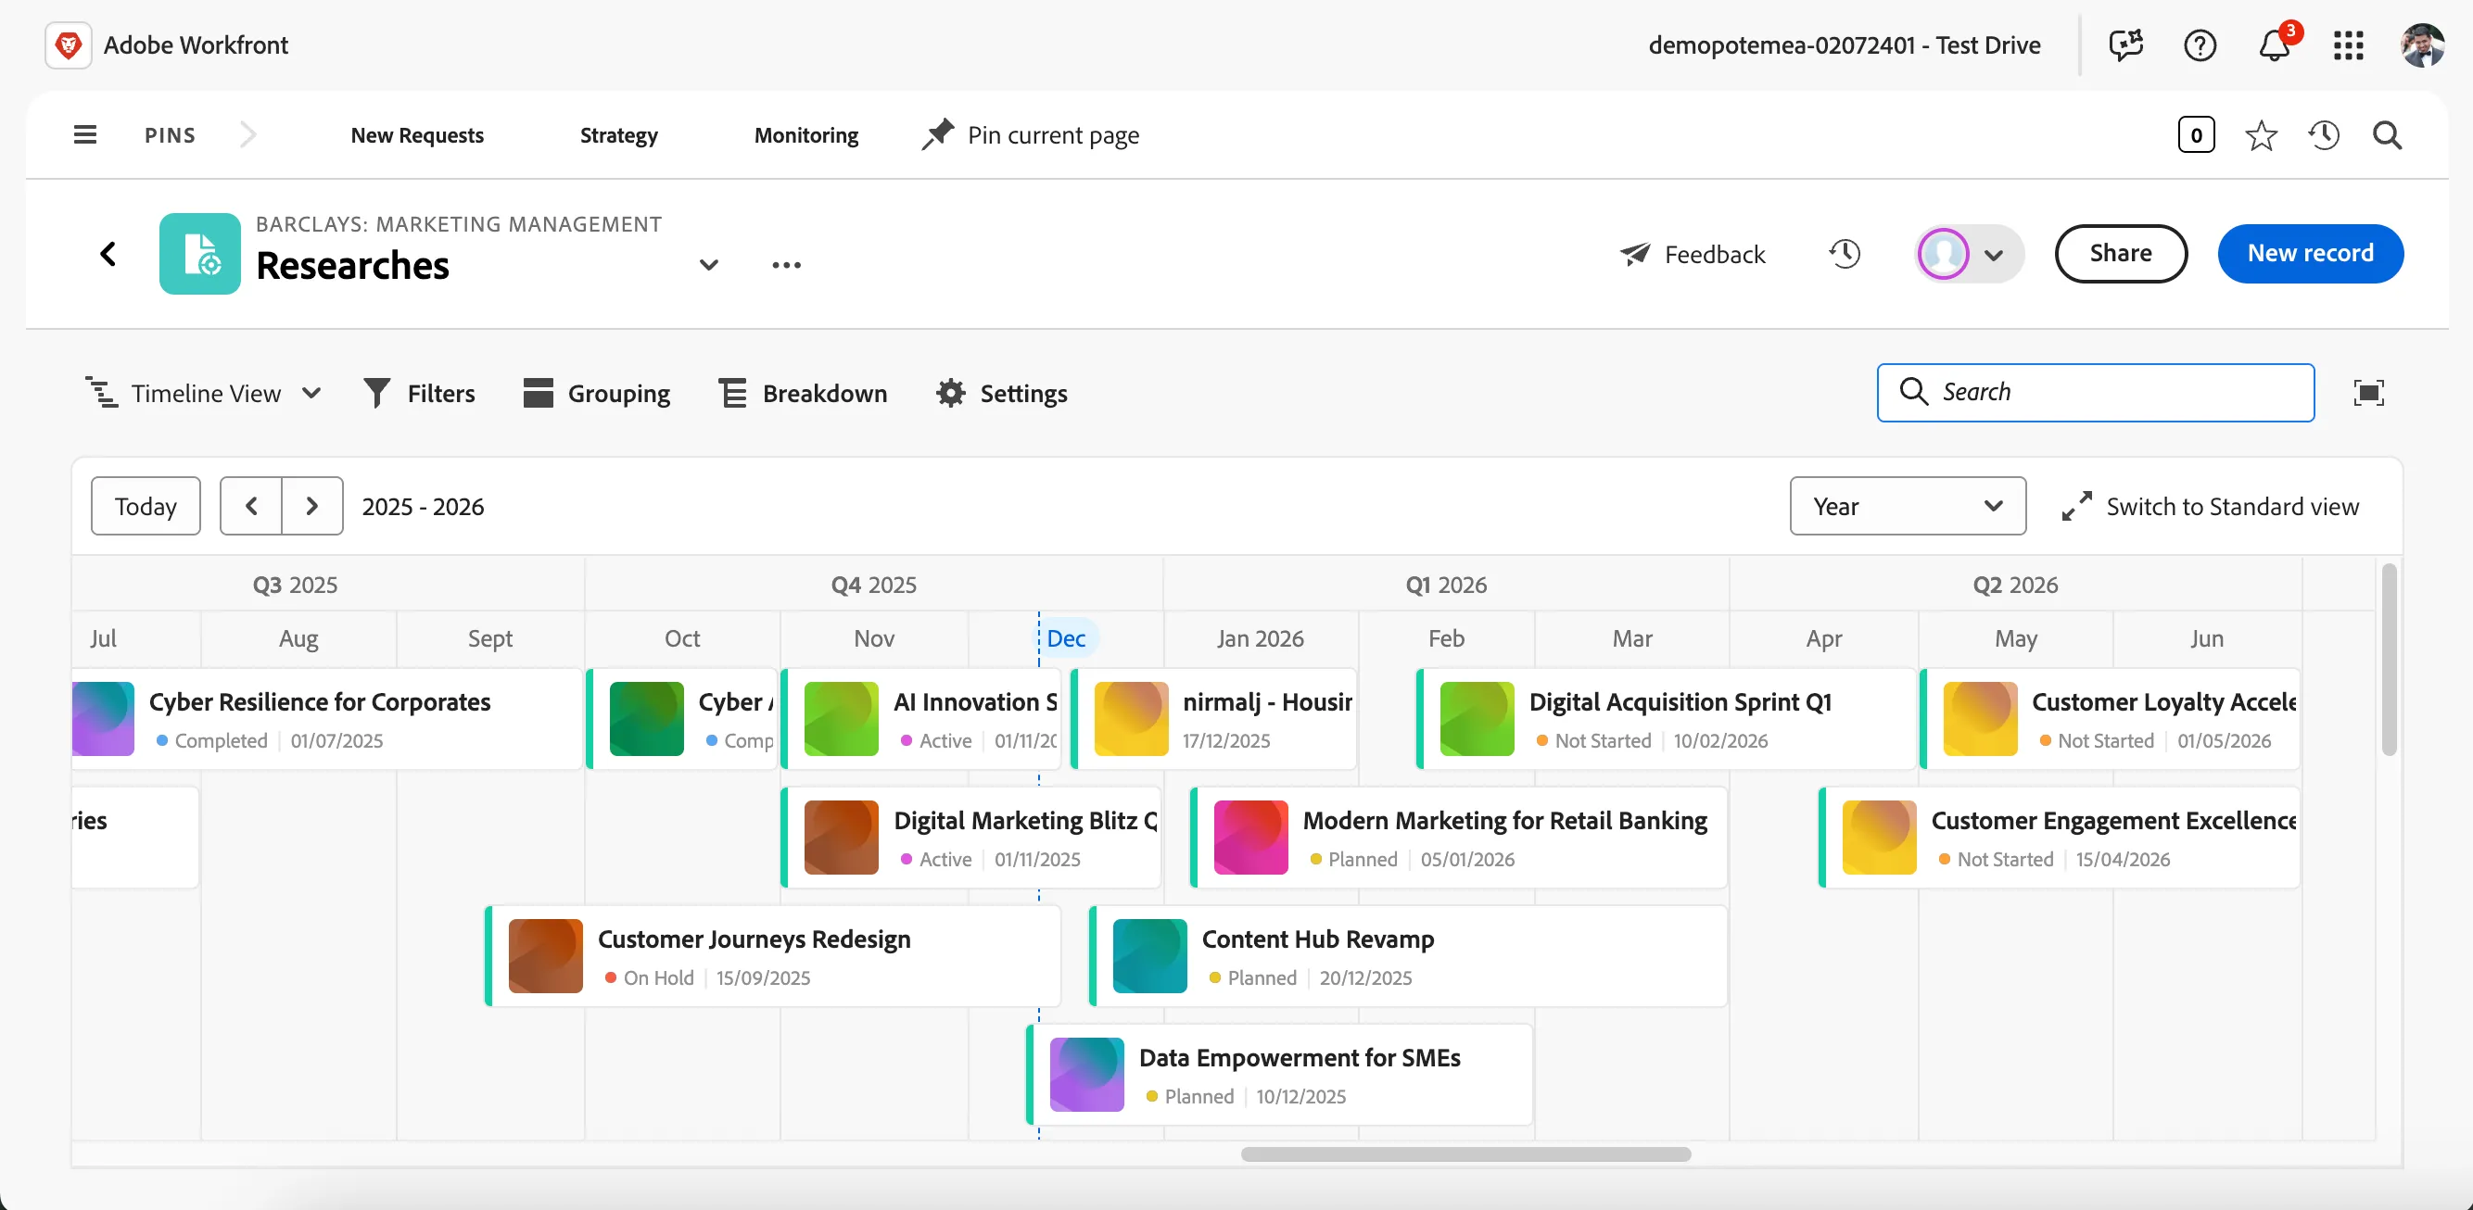Click the Share button
The width and height of the screenshot is (2473, 1210).
(2121, 253)
